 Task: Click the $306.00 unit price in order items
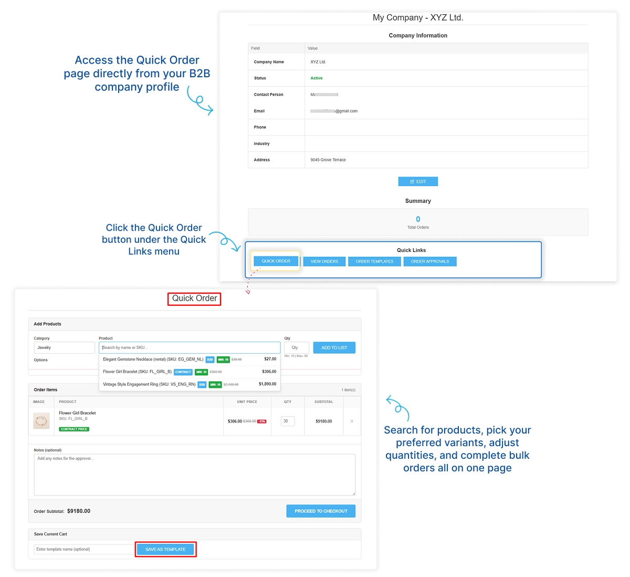click(235, 421)
